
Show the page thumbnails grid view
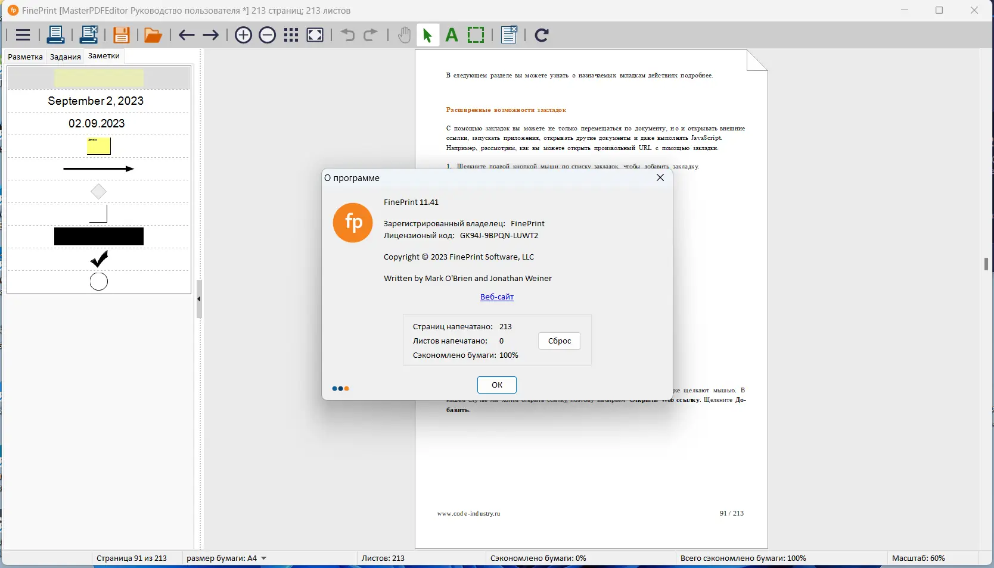tap(291, 35)
